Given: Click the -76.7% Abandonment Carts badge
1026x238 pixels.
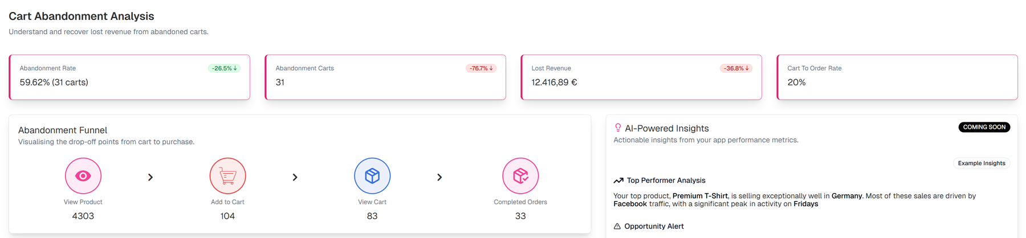Looking at the screenshot, I should (481, 68).
